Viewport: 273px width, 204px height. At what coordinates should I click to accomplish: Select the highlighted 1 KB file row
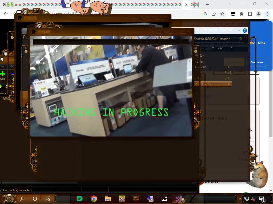click(213, 84)
